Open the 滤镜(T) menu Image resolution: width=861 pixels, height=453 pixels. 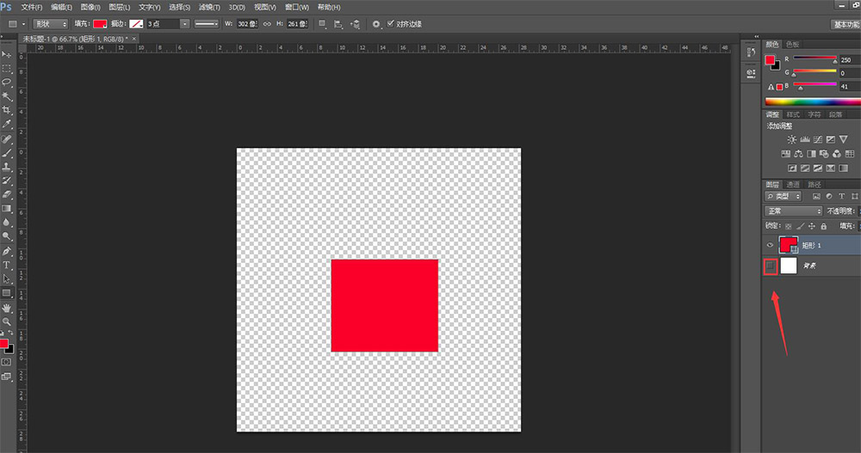tap(210, 7)
